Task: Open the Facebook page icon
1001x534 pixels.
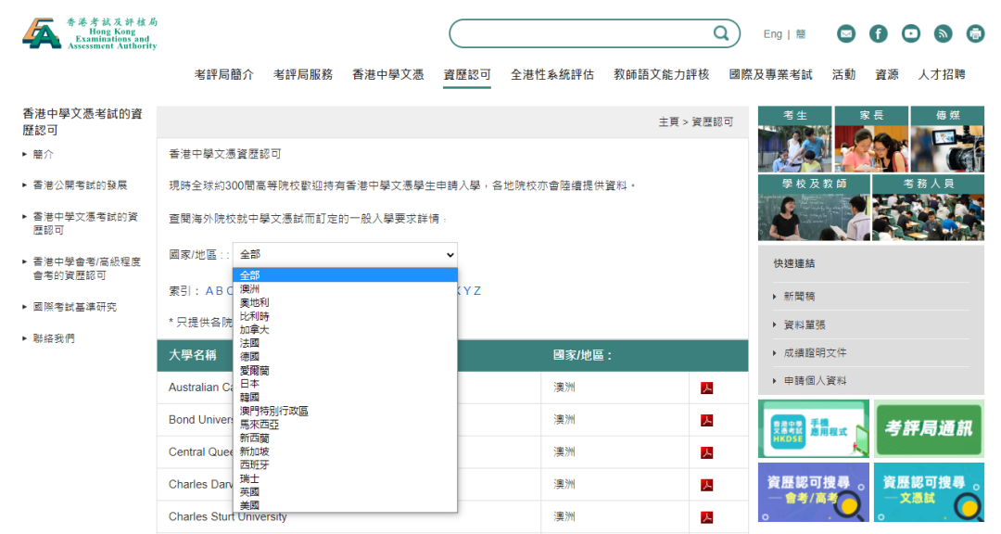Action: 879,33
